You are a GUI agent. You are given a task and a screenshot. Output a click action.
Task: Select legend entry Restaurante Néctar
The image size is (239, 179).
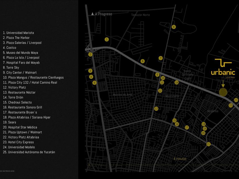point(19,92)
